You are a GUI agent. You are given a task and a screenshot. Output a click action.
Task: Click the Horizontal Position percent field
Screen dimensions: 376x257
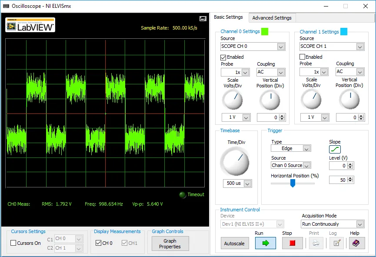tap(338, 180)
